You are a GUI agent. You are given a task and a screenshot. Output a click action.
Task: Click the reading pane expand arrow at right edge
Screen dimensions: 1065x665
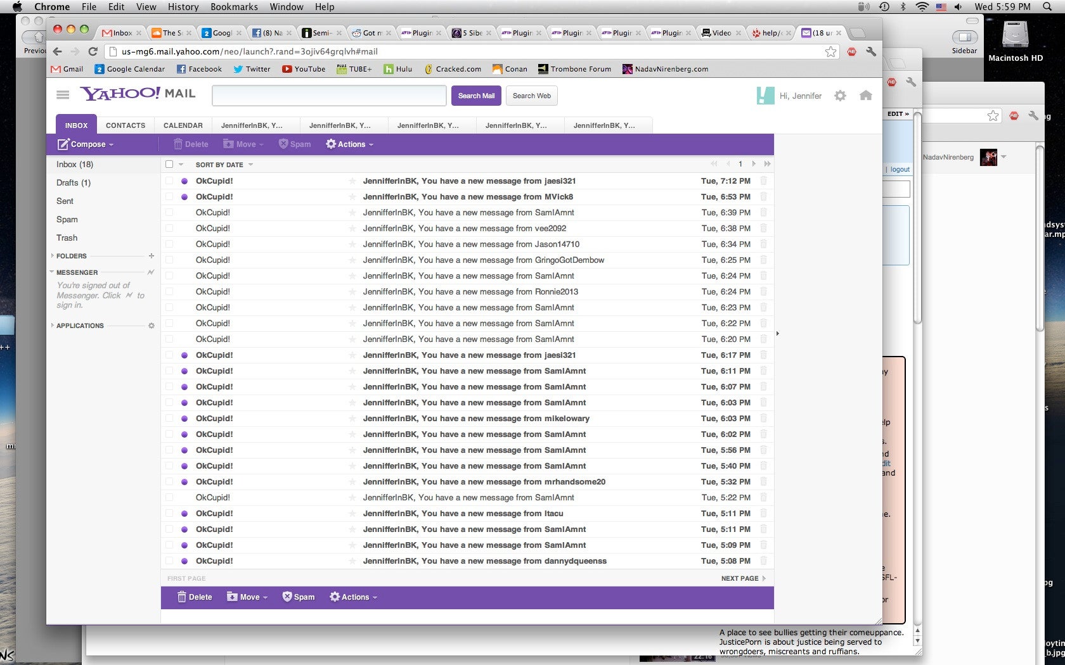(x=777, y=333)
